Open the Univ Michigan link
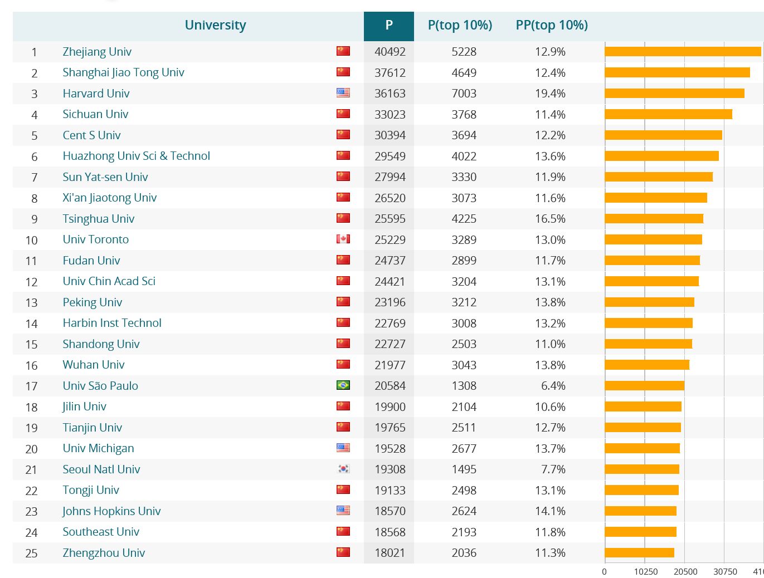The image size is (764, 578). point(98,448)
